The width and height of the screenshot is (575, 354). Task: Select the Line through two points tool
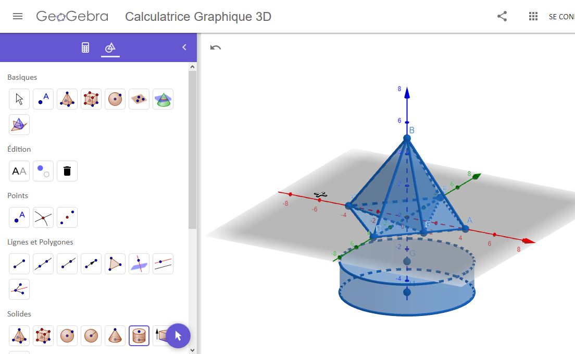pyautogui.click(x=43, y=264)
